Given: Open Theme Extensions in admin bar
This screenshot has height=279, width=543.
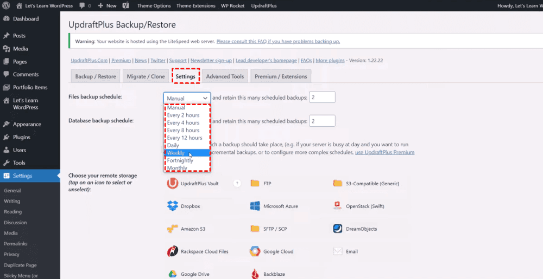Looking at the screenshot, I should [195, 6].
